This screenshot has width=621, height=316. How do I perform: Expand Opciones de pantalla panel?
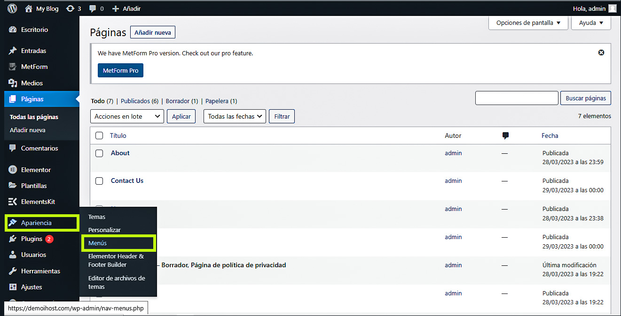click(528, 23)
